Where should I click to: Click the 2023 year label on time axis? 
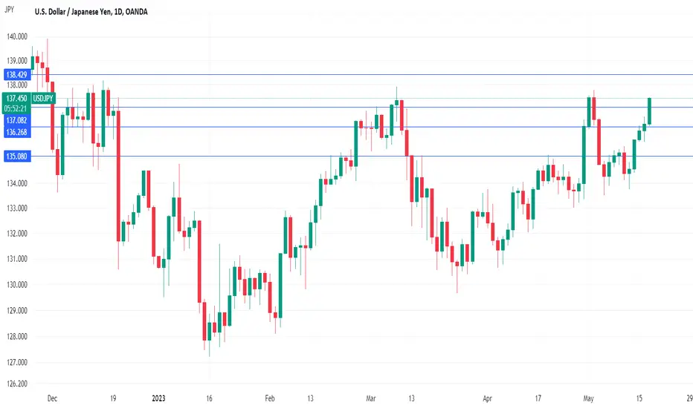pyautogui.click(x=158, y=398)
